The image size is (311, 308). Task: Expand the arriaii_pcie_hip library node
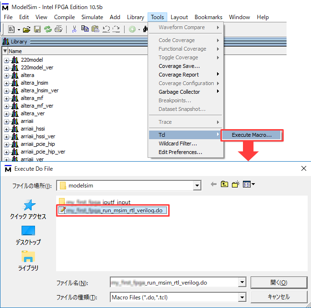point(6,145)
